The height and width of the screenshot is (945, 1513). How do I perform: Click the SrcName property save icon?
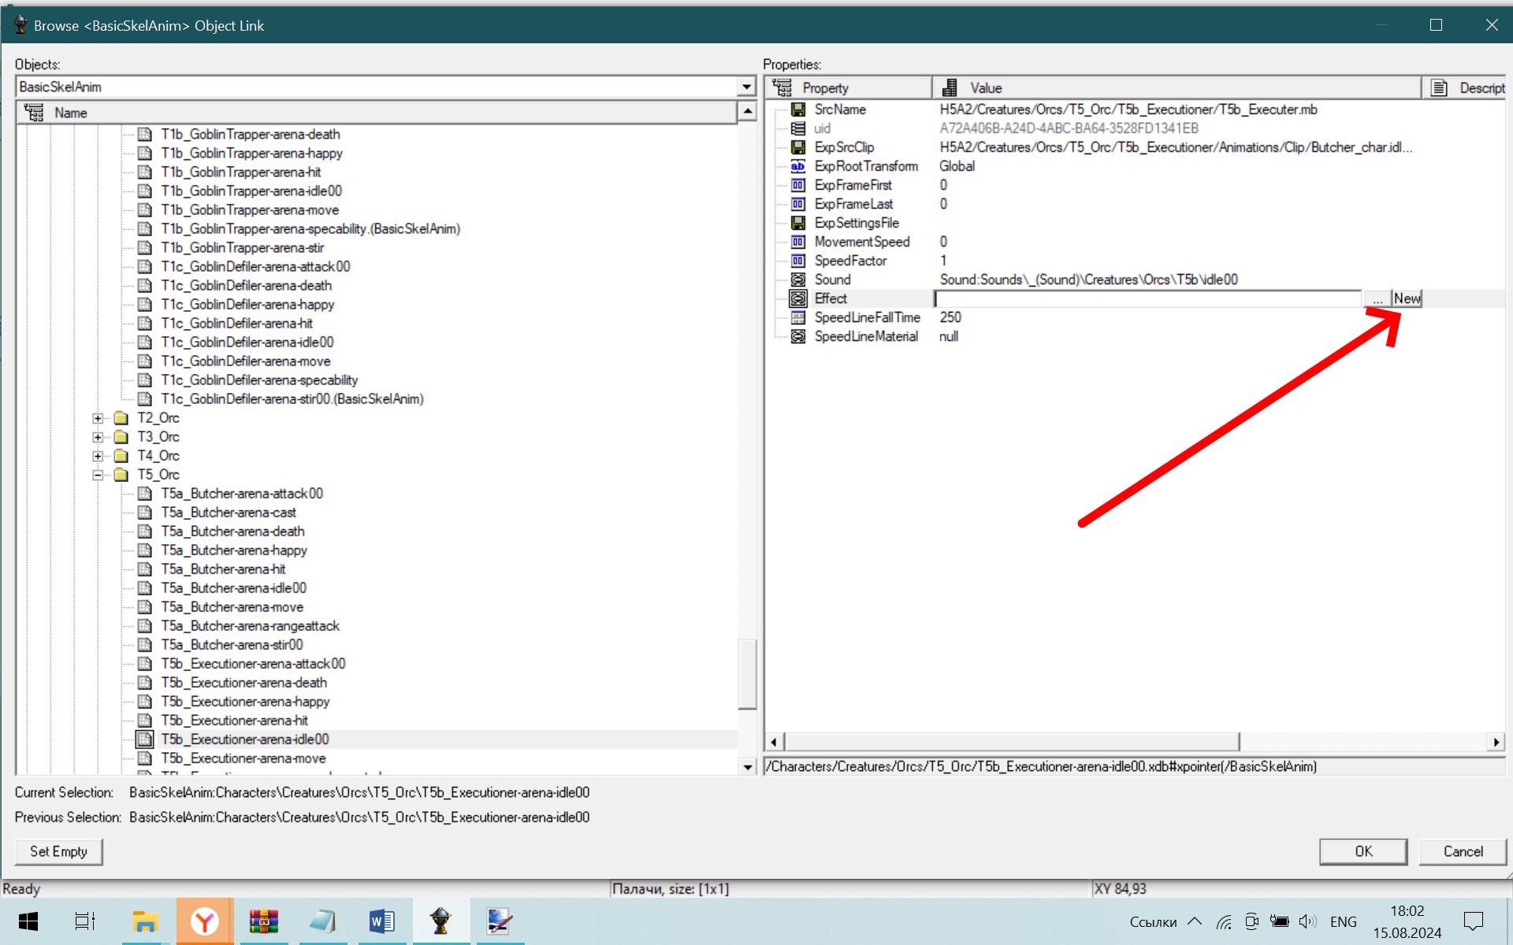[798, 109]
